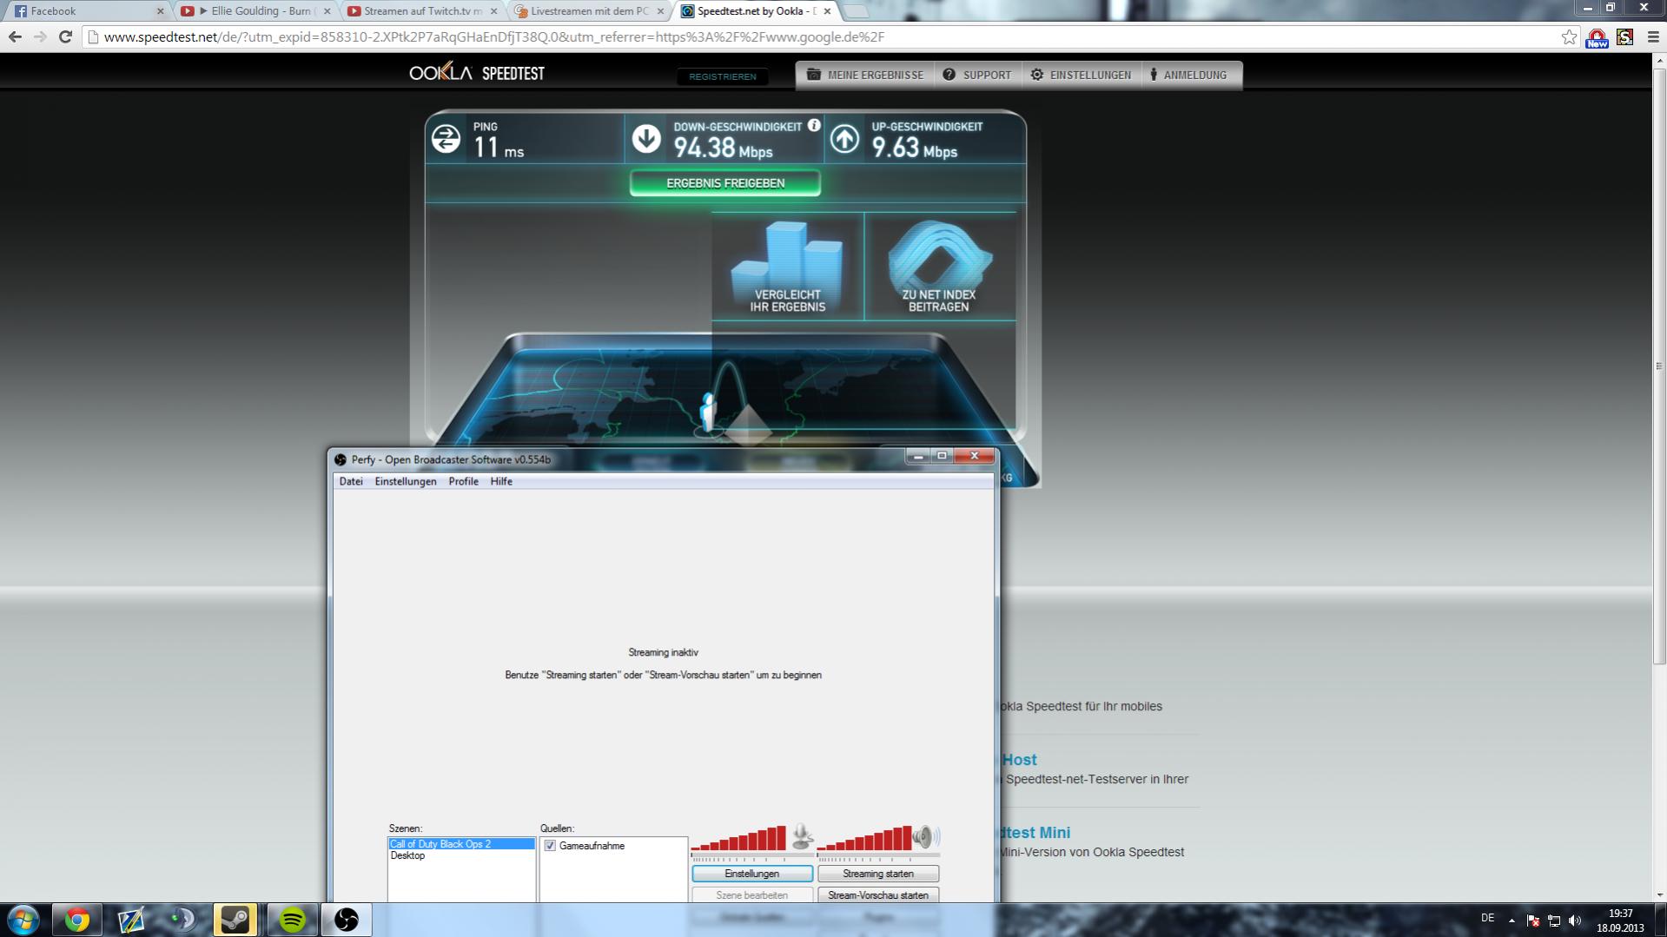Bookmark page with the star icon
The height and width of the screenshot is (937, 1667).
click(1569, 36)
